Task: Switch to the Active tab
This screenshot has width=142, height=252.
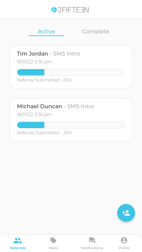Action: pos(46,31)
